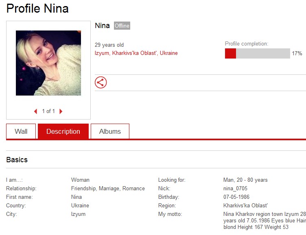Viewport: 306px width, 235px height.
Task: Open Nina's profile photo
Action: click(x=48, y=63)
